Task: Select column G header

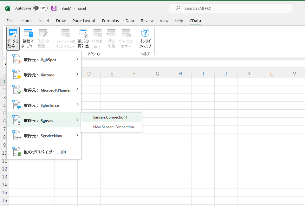Action: [x=157, y=74]
